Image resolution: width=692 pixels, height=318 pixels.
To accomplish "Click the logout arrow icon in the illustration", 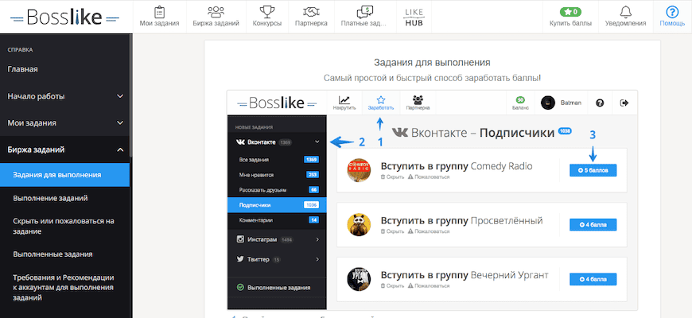I will coord(624,103).
